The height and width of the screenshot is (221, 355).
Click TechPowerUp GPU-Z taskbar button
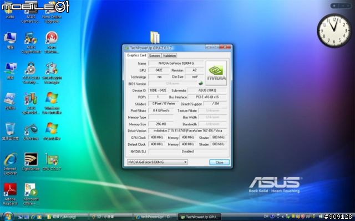coord(200,217)
